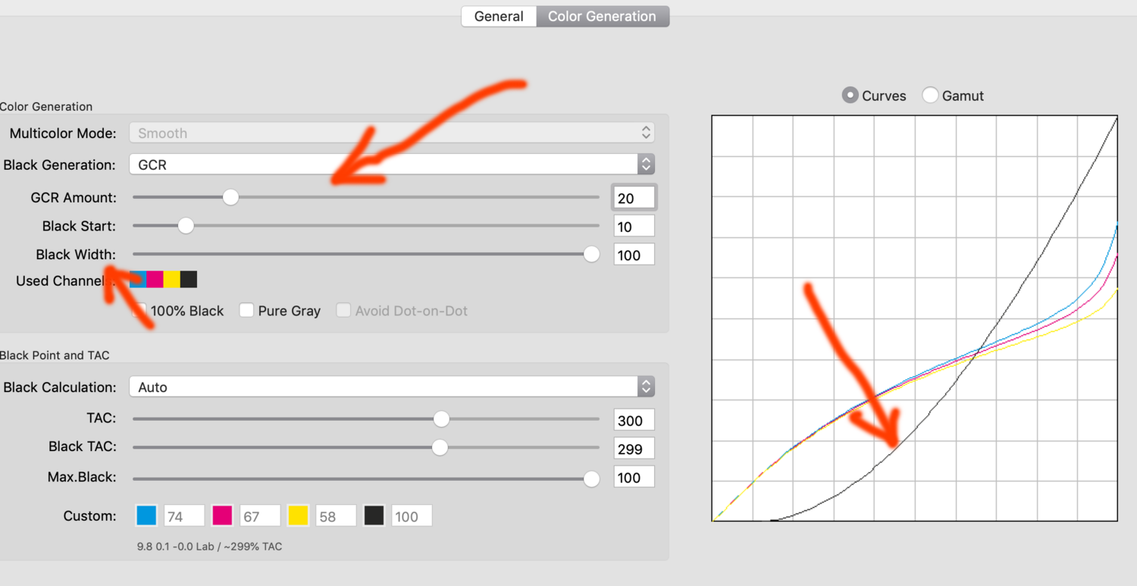The height and width of the screenshot is (586, 1137).
Task: Switch to the General tab
Action: coord(499,17)
